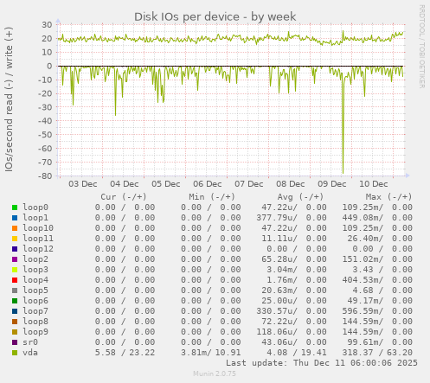Click the '10 Dec' x-axis label
The image size is (430, 383).
point(374,184)
